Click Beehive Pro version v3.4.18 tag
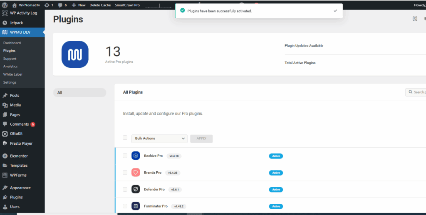 pos(174,156)
